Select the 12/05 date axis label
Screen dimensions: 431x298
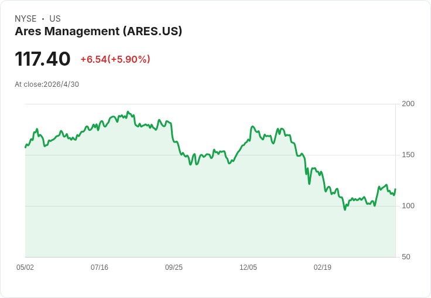click(248, 267)
